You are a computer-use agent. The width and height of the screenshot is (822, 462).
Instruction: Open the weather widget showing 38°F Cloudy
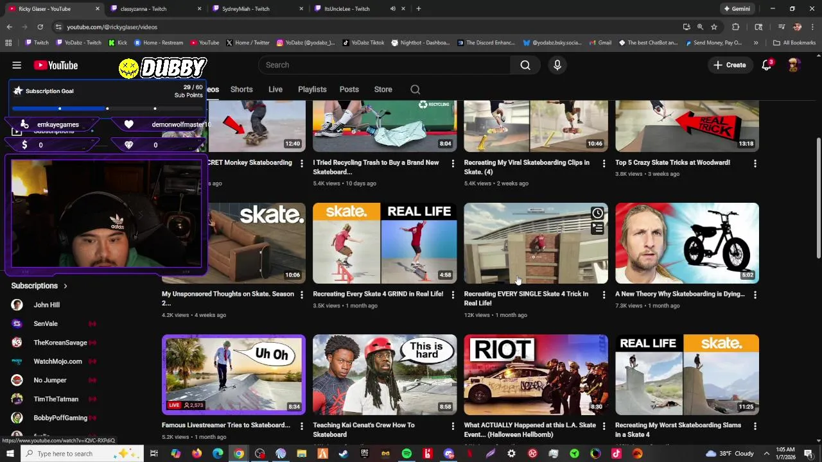pyautogui.click(x=730, y=454)
